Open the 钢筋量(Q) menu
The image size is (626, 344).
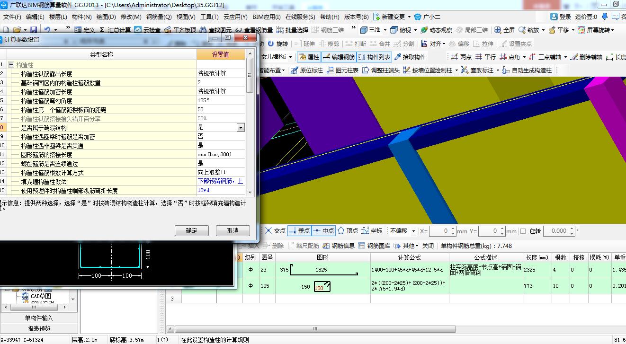coord(159,17)
